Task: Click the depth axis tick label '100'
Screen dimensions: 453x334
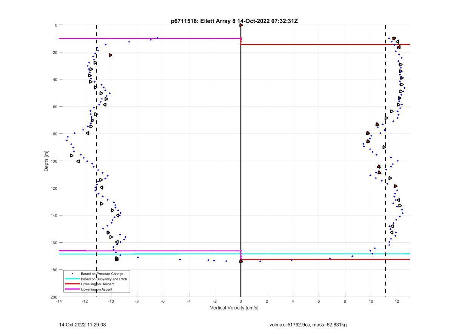Action: (54, 161)
